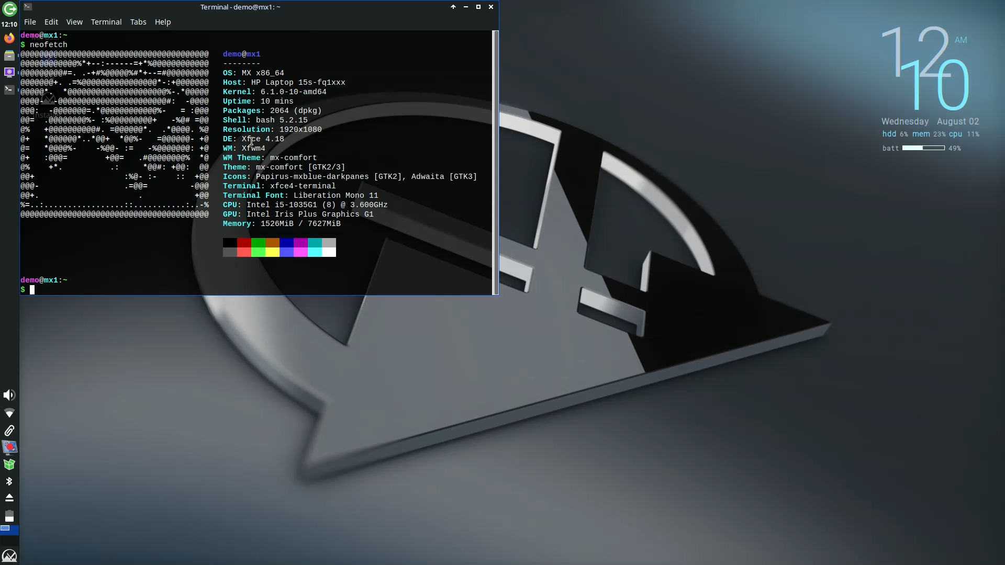
Task: Open the File menu
Action: [x=30, y=22]
